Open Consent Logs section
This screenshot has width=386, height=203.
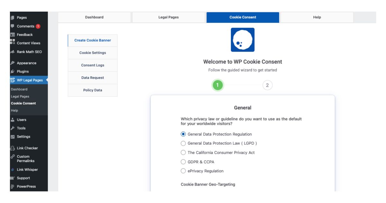point(93,65)
